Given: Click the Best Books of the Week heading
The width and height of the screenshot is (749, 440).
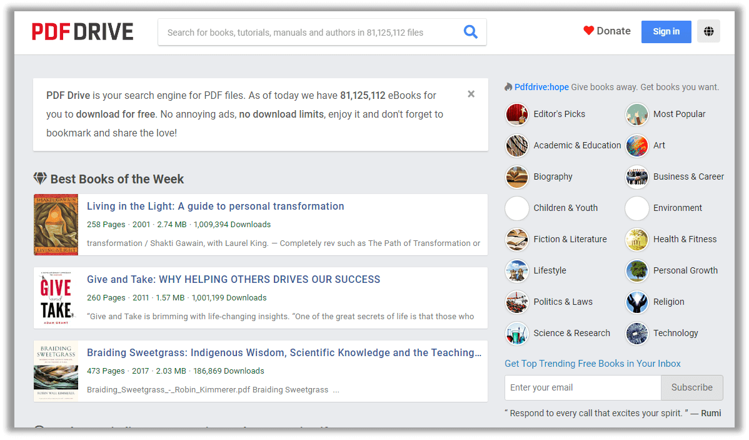Looking at the screenshot, I should click(x=117, y=179).
